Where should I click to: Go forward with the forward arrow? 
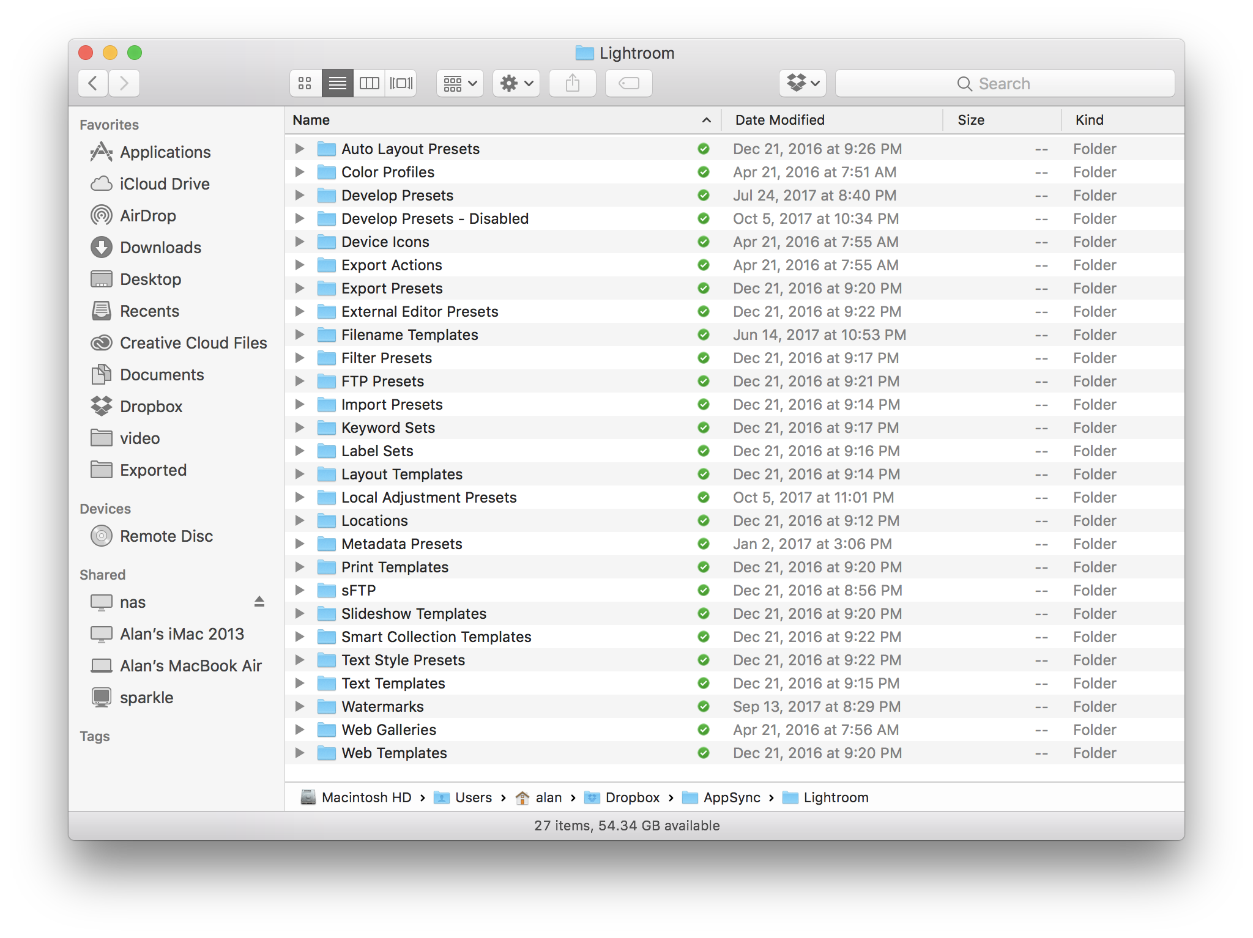click(124, 83)
